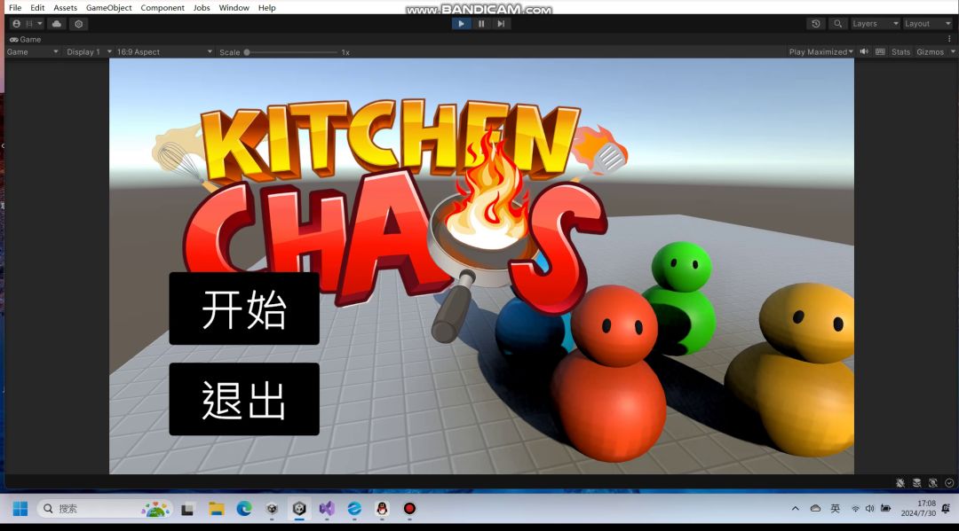Pause the game with the Pause button
The width and height of the screenshot is (959, 531).
[x=481, y=24]
